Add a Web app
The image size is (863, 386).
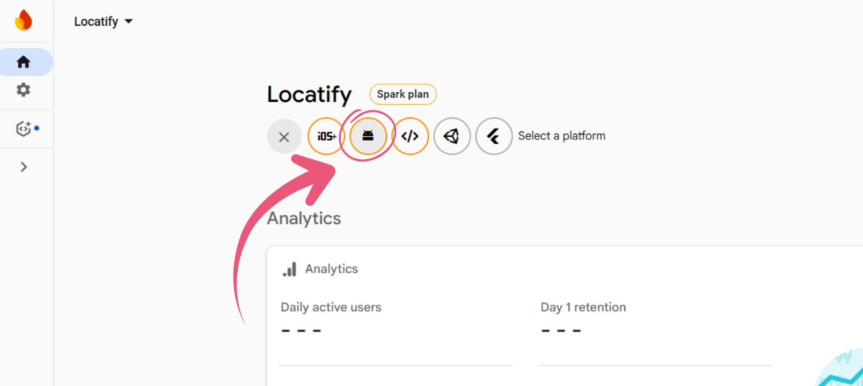[x=410, y=136]
